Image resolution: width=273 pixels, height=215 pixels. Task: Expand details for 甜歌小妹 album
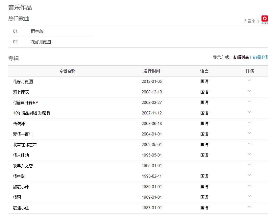point(249,186)
